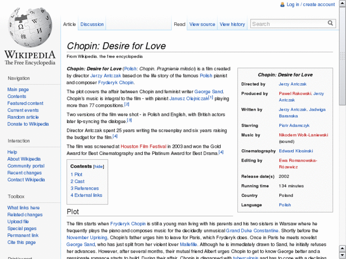
Task: Open the View history tab
Action: (232, 24)
